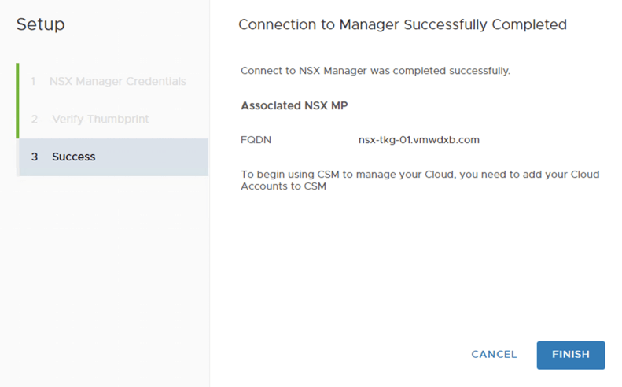Screen dimensions: 622x387
Task: Click green progress bar beside Verify Thumbprint
Action: pos(17,119)
